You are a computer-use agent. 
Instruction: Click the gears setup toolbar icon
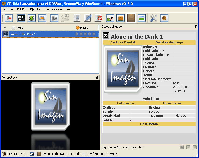tap(54, 18)
